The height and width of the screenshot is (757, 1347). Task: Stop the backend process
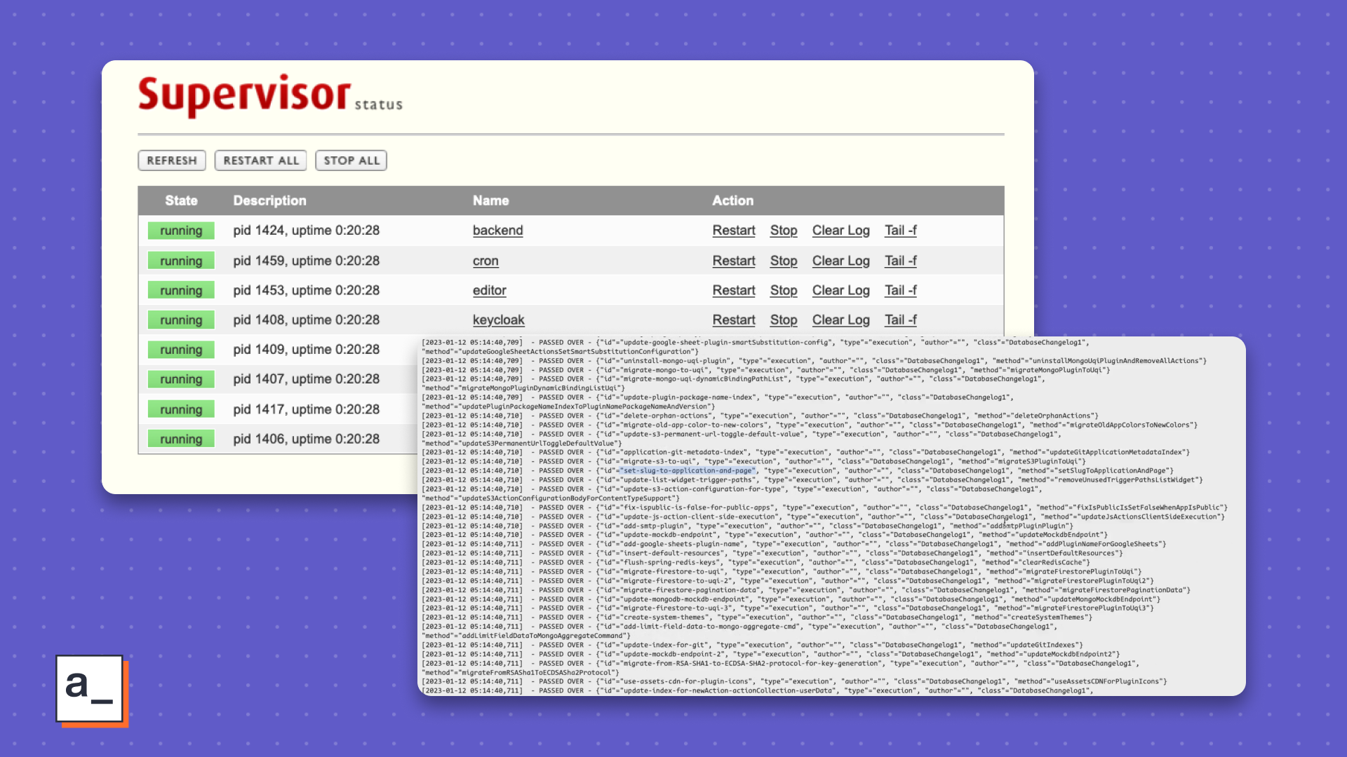[783, 231]
